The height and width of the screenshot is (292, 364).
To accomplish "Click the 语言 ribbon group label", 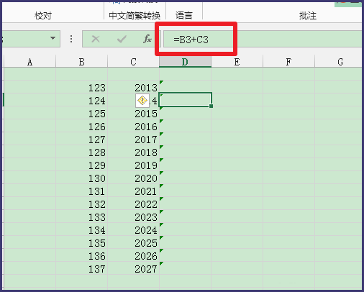I will [184, 16].
